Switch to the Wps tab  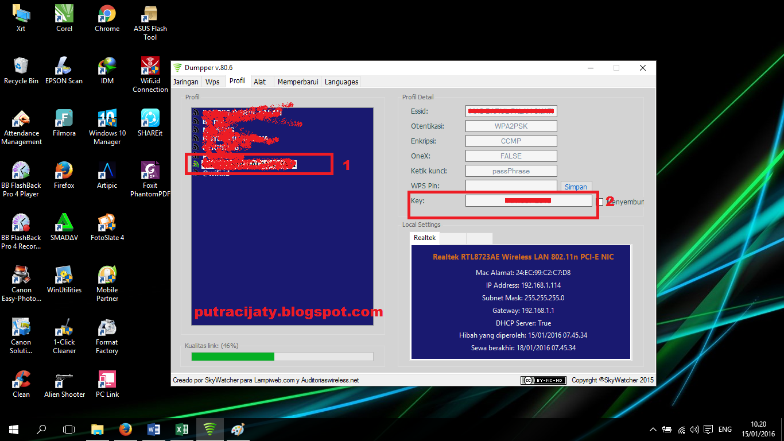[x=212, y=82]
